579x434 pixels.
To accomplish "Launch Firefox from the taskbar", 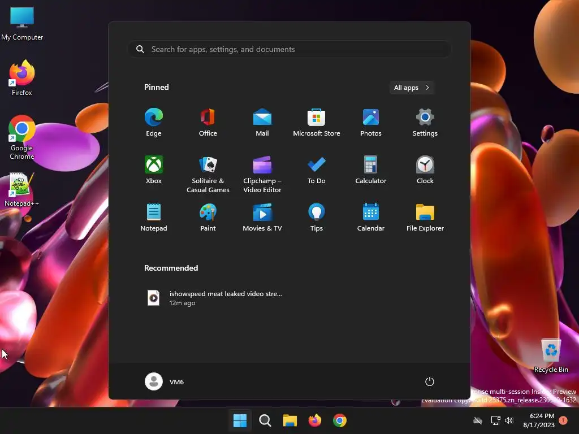I will [x=314, y=420].
